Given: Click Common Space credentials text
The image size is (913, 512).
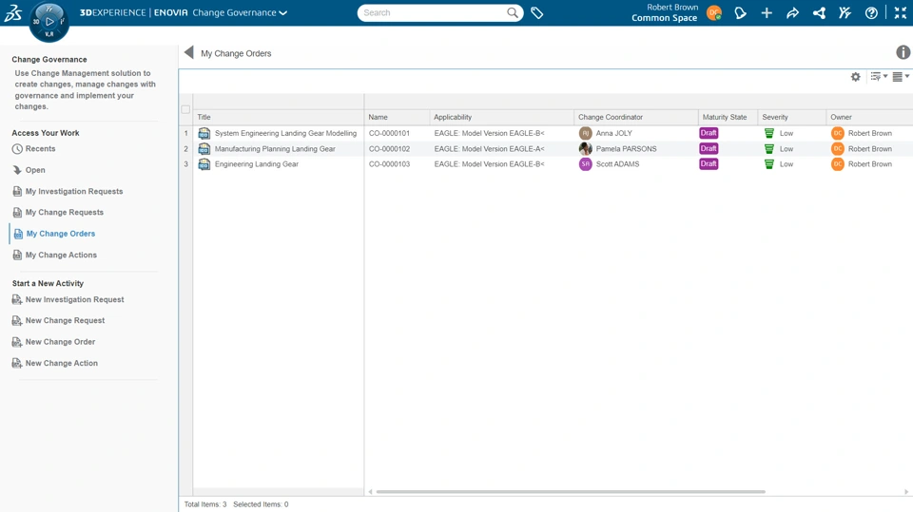Looking at the screenshot, I should [664, 18].
